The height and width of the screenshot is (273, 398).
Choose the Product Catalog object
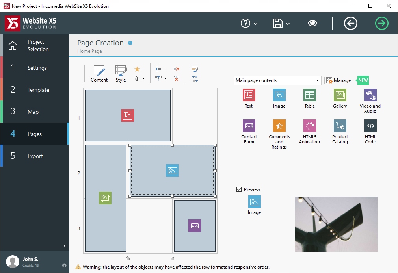340,126
